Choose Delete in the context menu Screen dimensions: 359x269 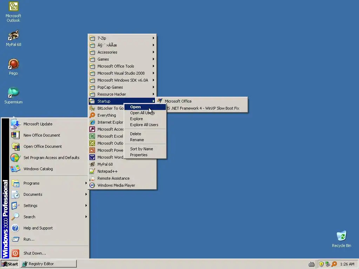(145, 134)
